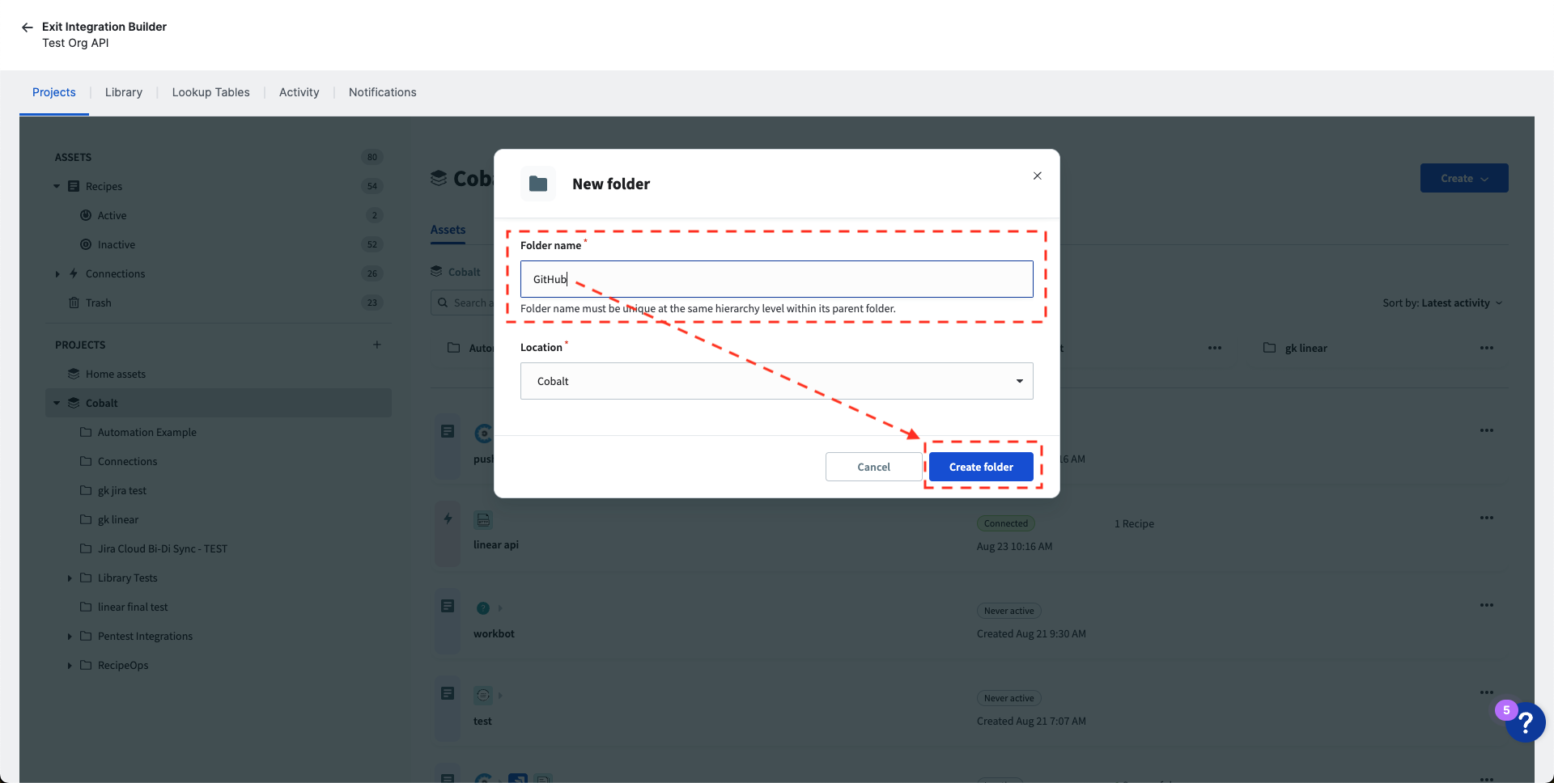Collapse the Recipes tree node
Screen dimensions: 1554x783
click(x=57, y=186)
